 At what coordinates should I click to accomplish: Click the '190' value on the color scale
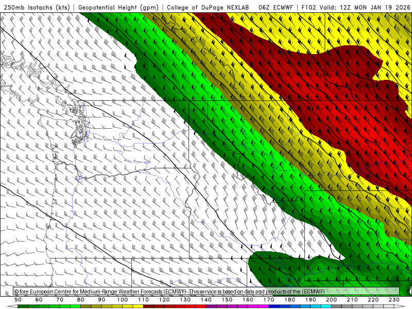point(311,300)
